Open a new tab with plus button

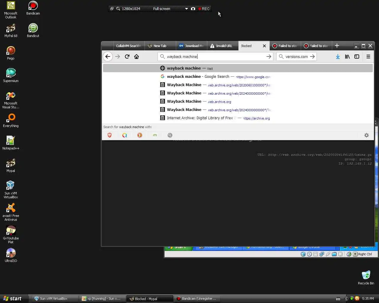coord(337,46)
